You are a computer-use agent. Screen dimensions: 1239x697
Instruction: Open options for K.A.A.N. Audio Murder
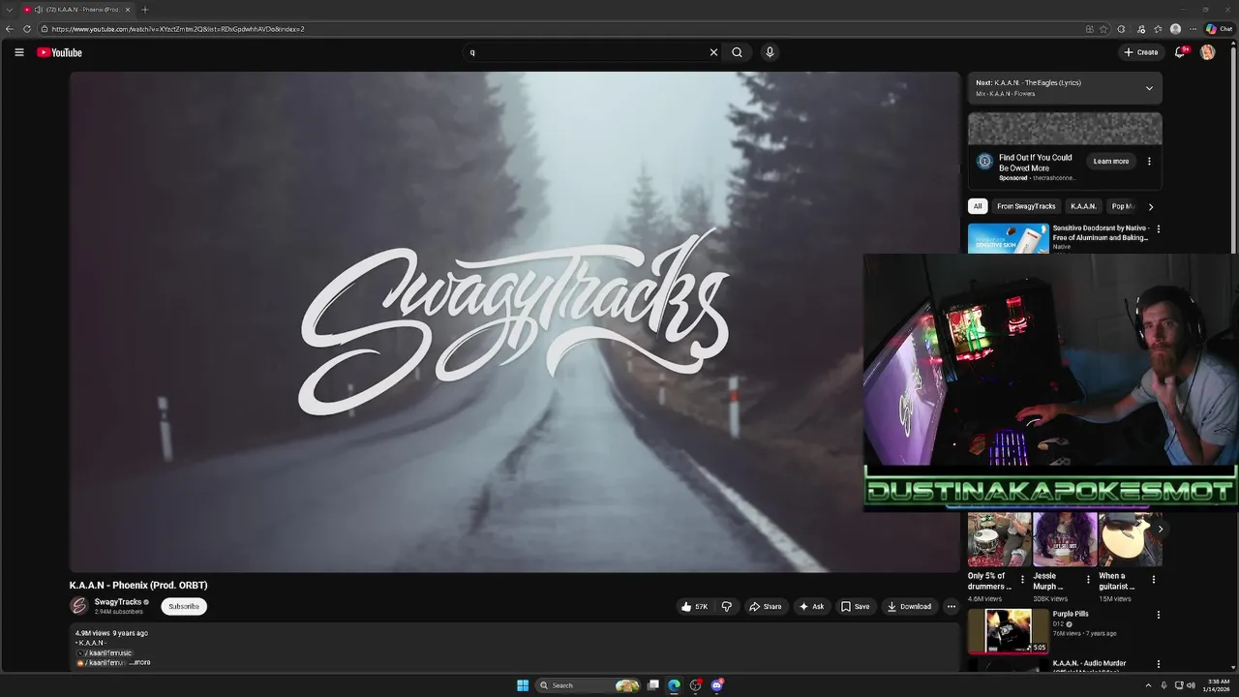click(x=1158, y=664)
